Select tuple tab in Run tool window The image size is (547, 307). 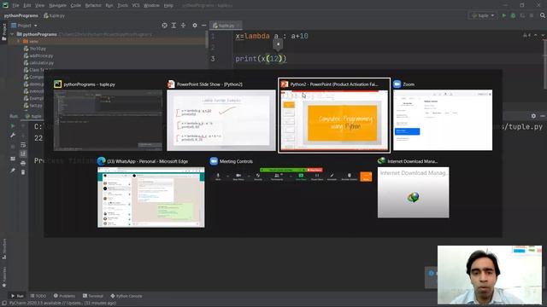coord(34,116)
